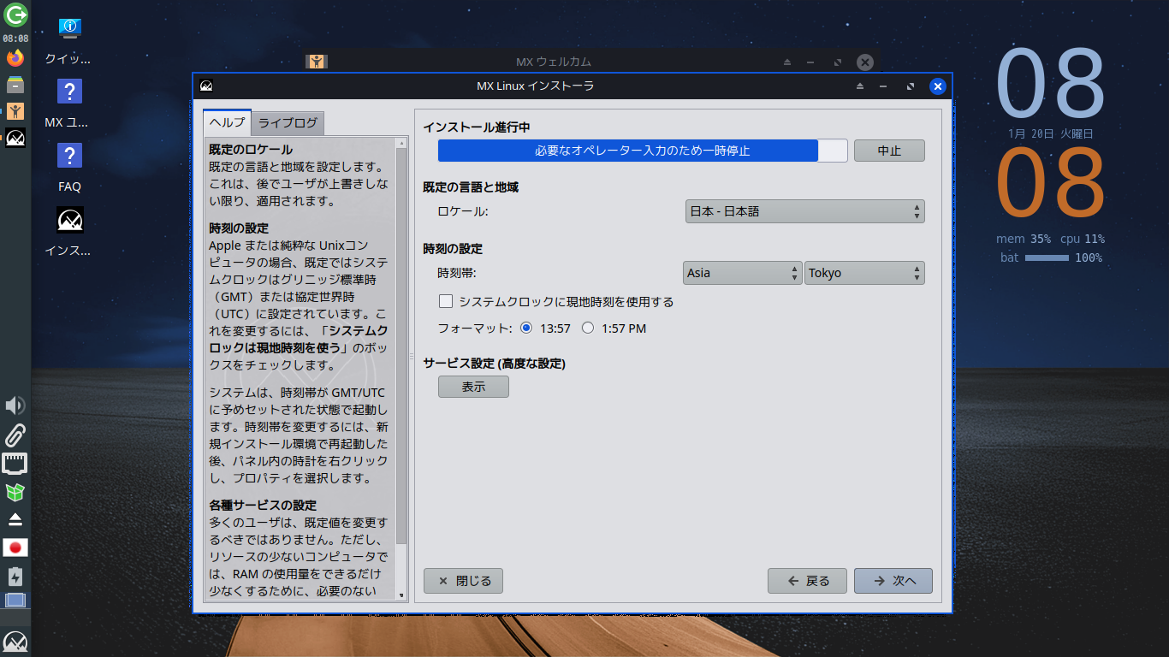Click the MX Linux installer title bar icon

pos(206,86)
